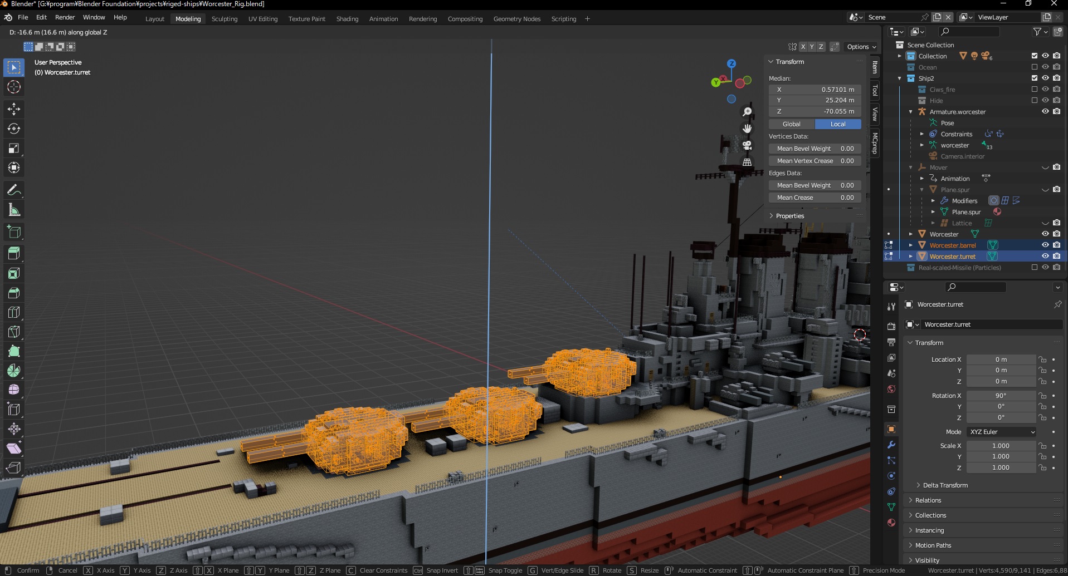
Task: Open the Material properties tab
Action: click(891, 523)
